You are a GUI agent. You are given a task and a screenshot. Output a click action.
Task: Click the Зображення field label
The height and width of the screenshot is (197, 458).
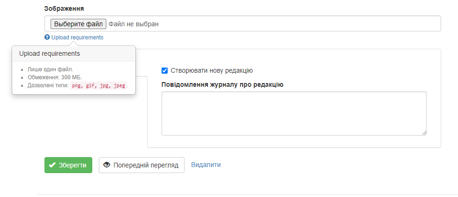pyautogui.click(x=64, y=8)
